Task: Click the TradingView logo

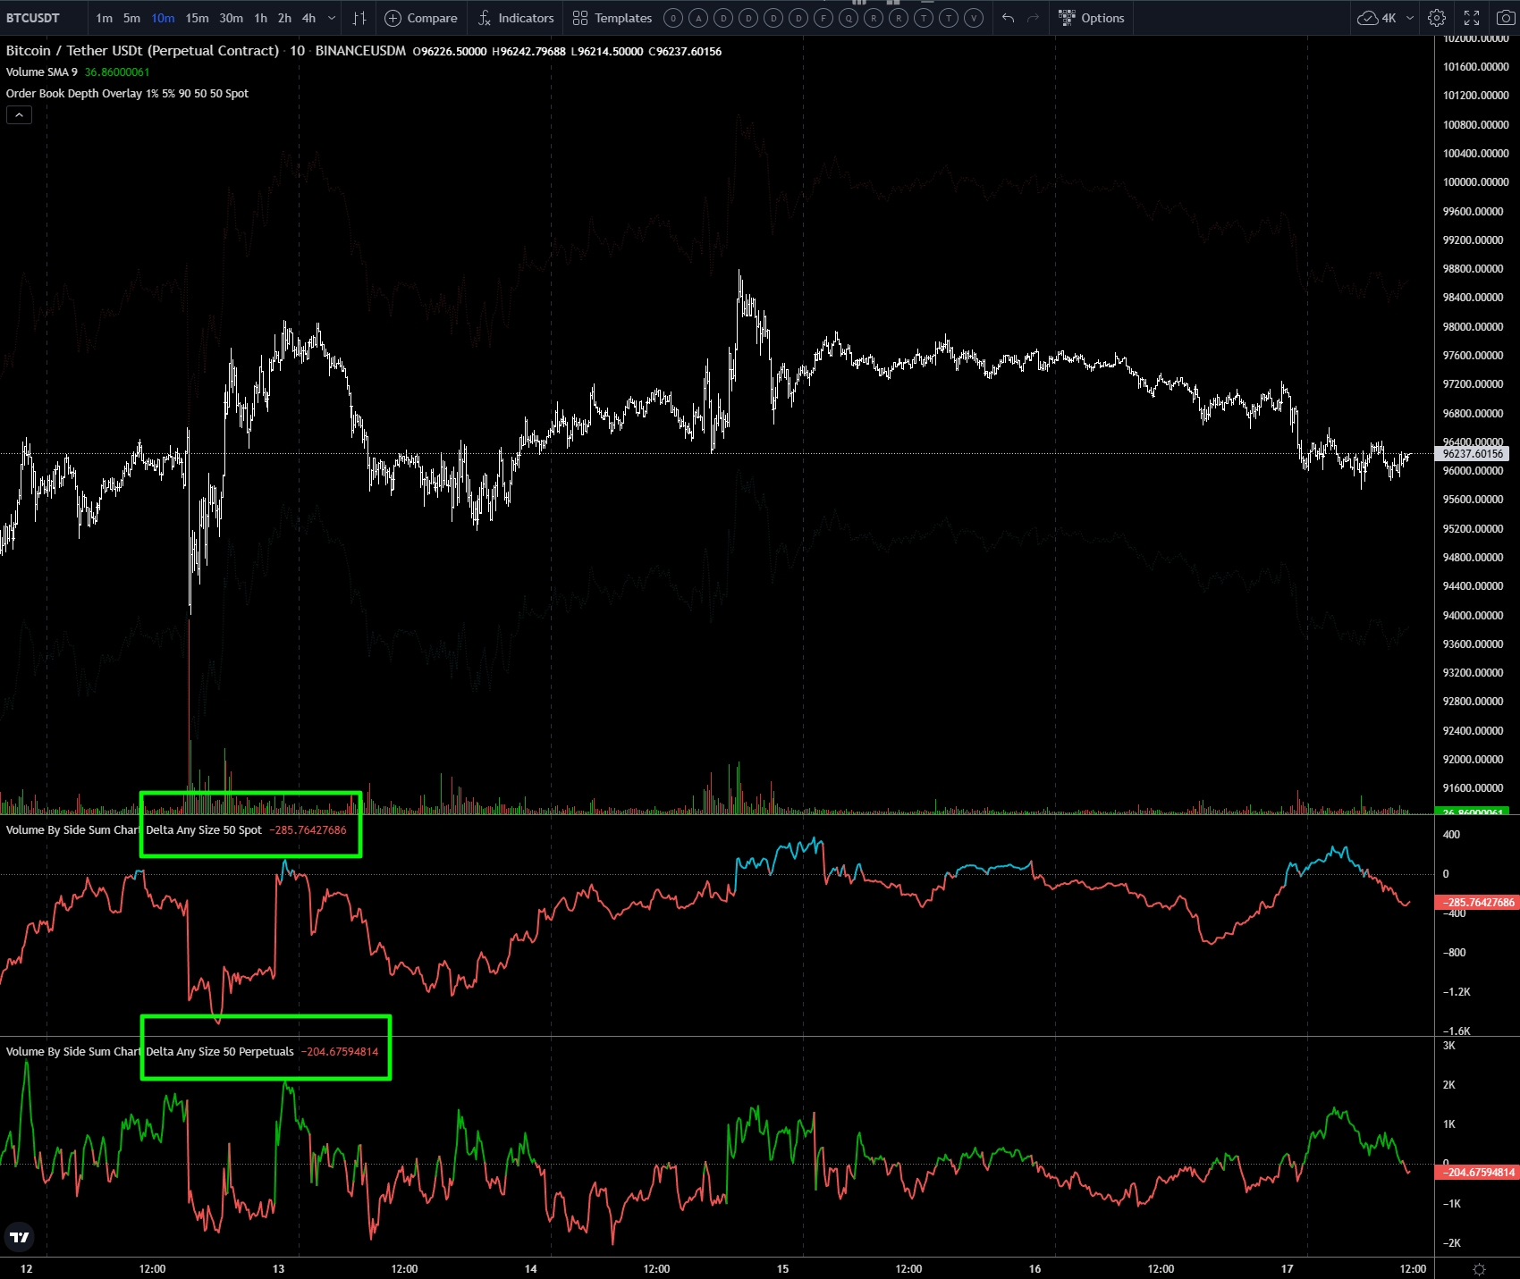Action: [19, 1237]
